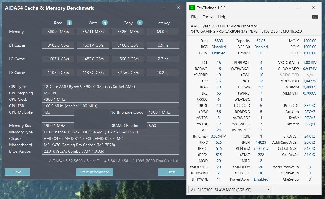Click the VSOC (SVI2) value 1,0813V

tap(310, 63)
